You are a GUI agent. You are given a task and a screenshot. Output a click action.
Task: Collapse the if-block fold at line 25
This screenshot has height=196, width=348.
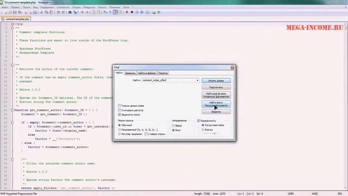coord(13,122)
